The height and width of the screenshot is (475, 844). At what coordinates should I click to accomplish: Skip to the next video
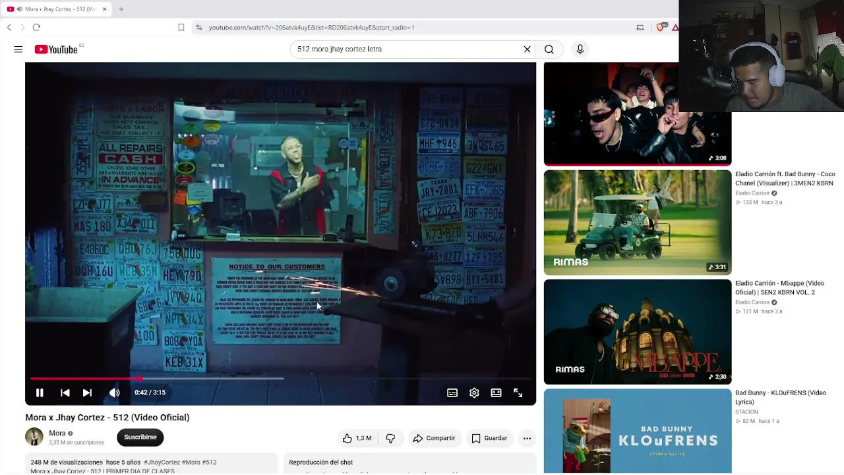pyautogui.click(x=87, y=393)
